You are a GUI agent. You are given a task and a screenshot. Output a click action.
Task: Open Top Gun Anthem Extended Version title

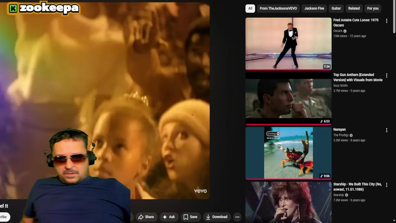point(358,77)
